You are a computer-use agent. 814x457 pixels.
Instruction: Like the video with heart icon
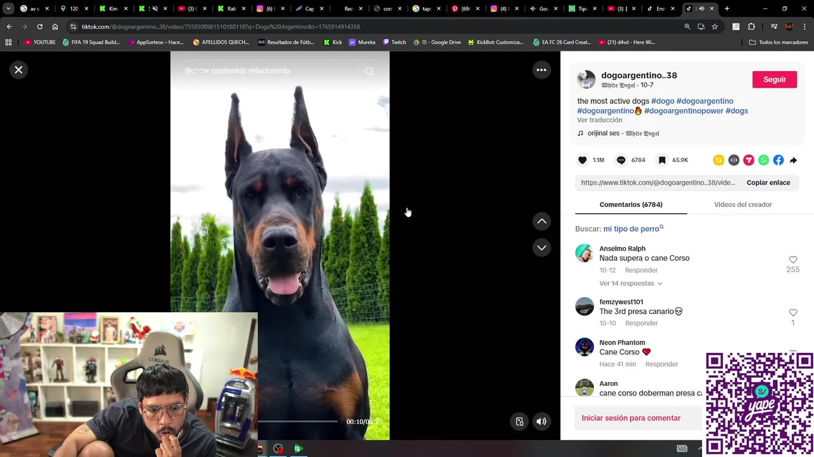click(583, 160)
